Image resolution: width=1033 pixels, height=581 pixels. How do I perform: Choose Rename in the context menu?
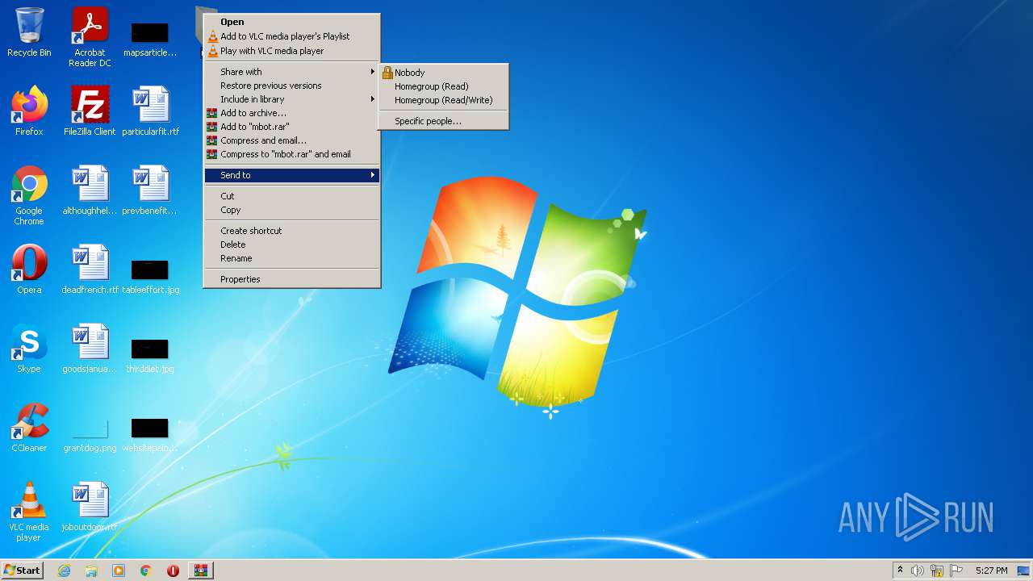click(x=292, y=258)
